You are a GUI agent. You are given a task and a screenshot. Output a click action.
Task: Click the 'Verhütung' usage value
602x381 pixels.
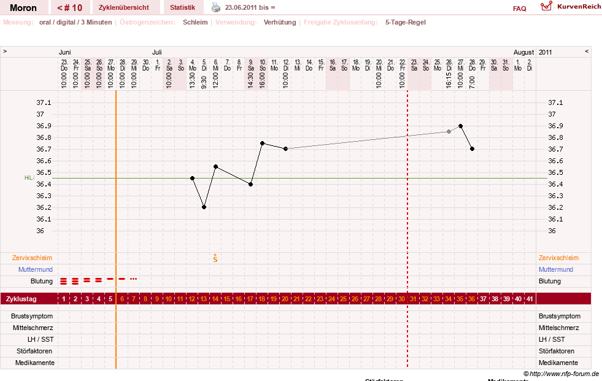click(280, 22)
